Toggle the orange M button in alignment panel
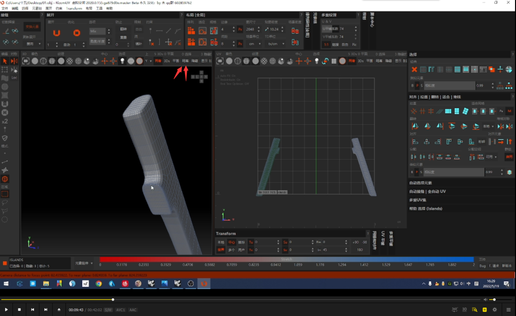This screenshot has width=516, height=316. 509,111
